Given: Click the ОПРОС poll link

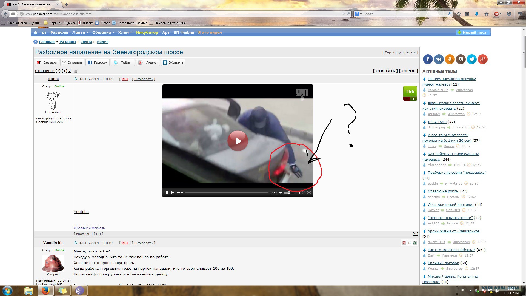Looking at the screenshot, I should 408,71.
